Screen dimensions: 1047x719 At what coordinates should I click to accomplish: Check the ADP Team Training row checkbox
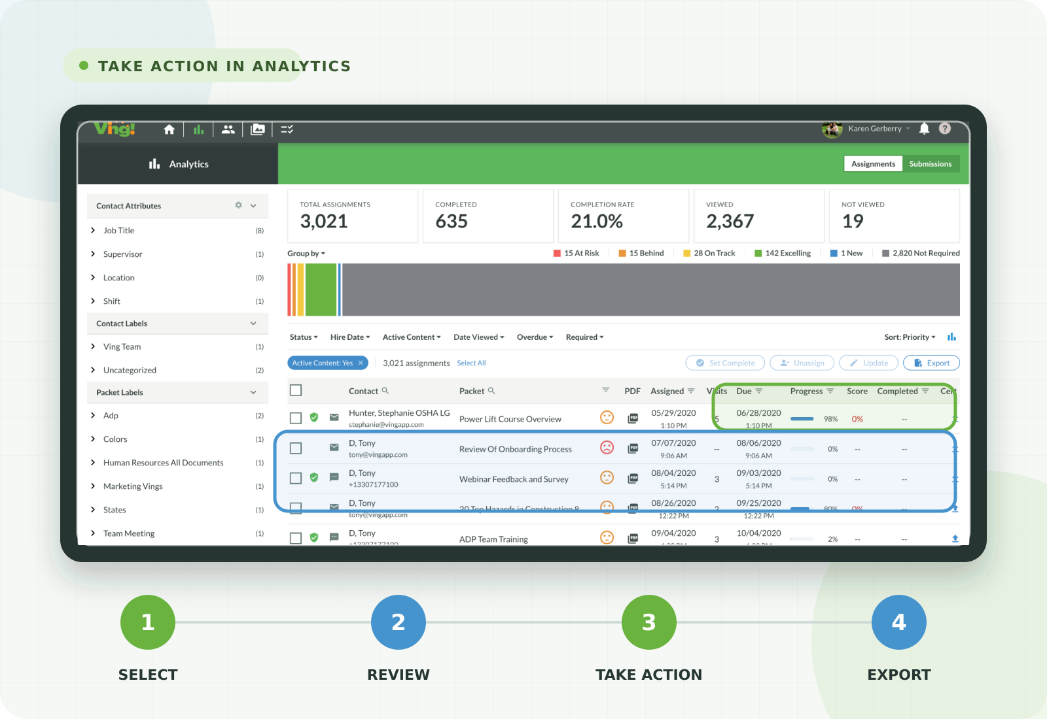tap(296, 538)
